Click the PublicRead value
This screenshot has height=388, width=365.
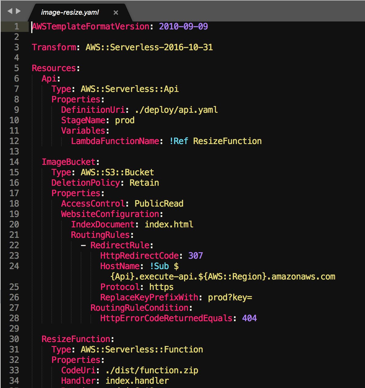click(159, 204)
